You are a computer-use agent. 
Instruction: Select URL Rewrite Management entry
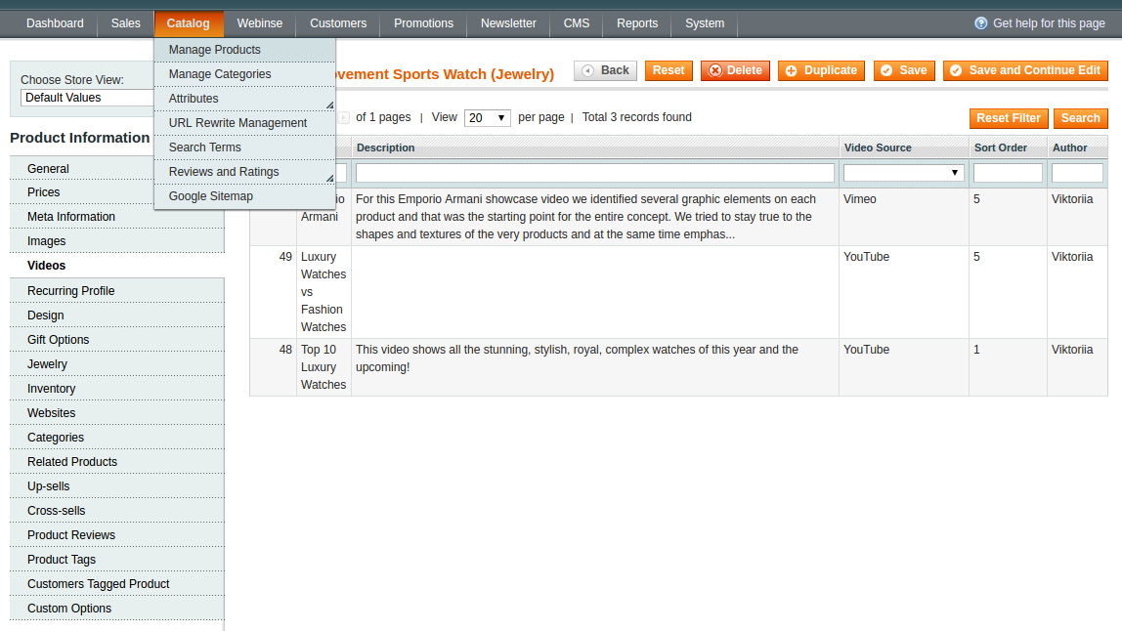(x=244, y=122)
